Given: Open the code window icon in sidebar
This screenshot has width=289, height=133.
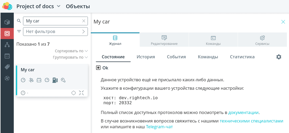Looking at the screenshot, I should click(7, 56).
